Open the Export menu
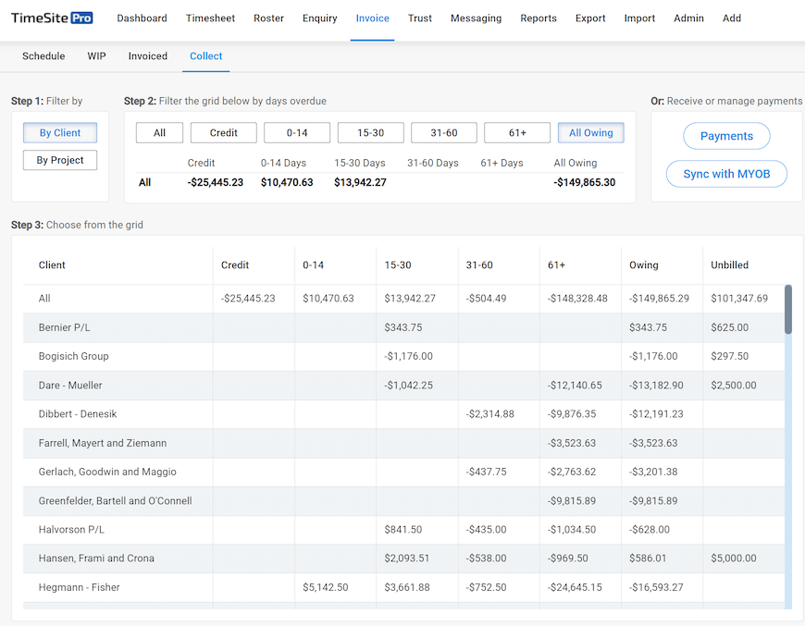Viewport: 805px width, 626px height. point(590,18)
